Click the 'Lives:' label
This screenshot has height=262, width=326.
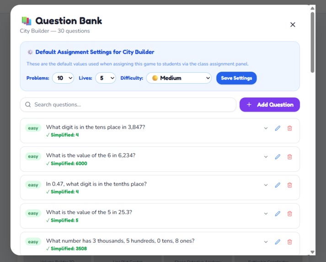(x=85, y=78)
